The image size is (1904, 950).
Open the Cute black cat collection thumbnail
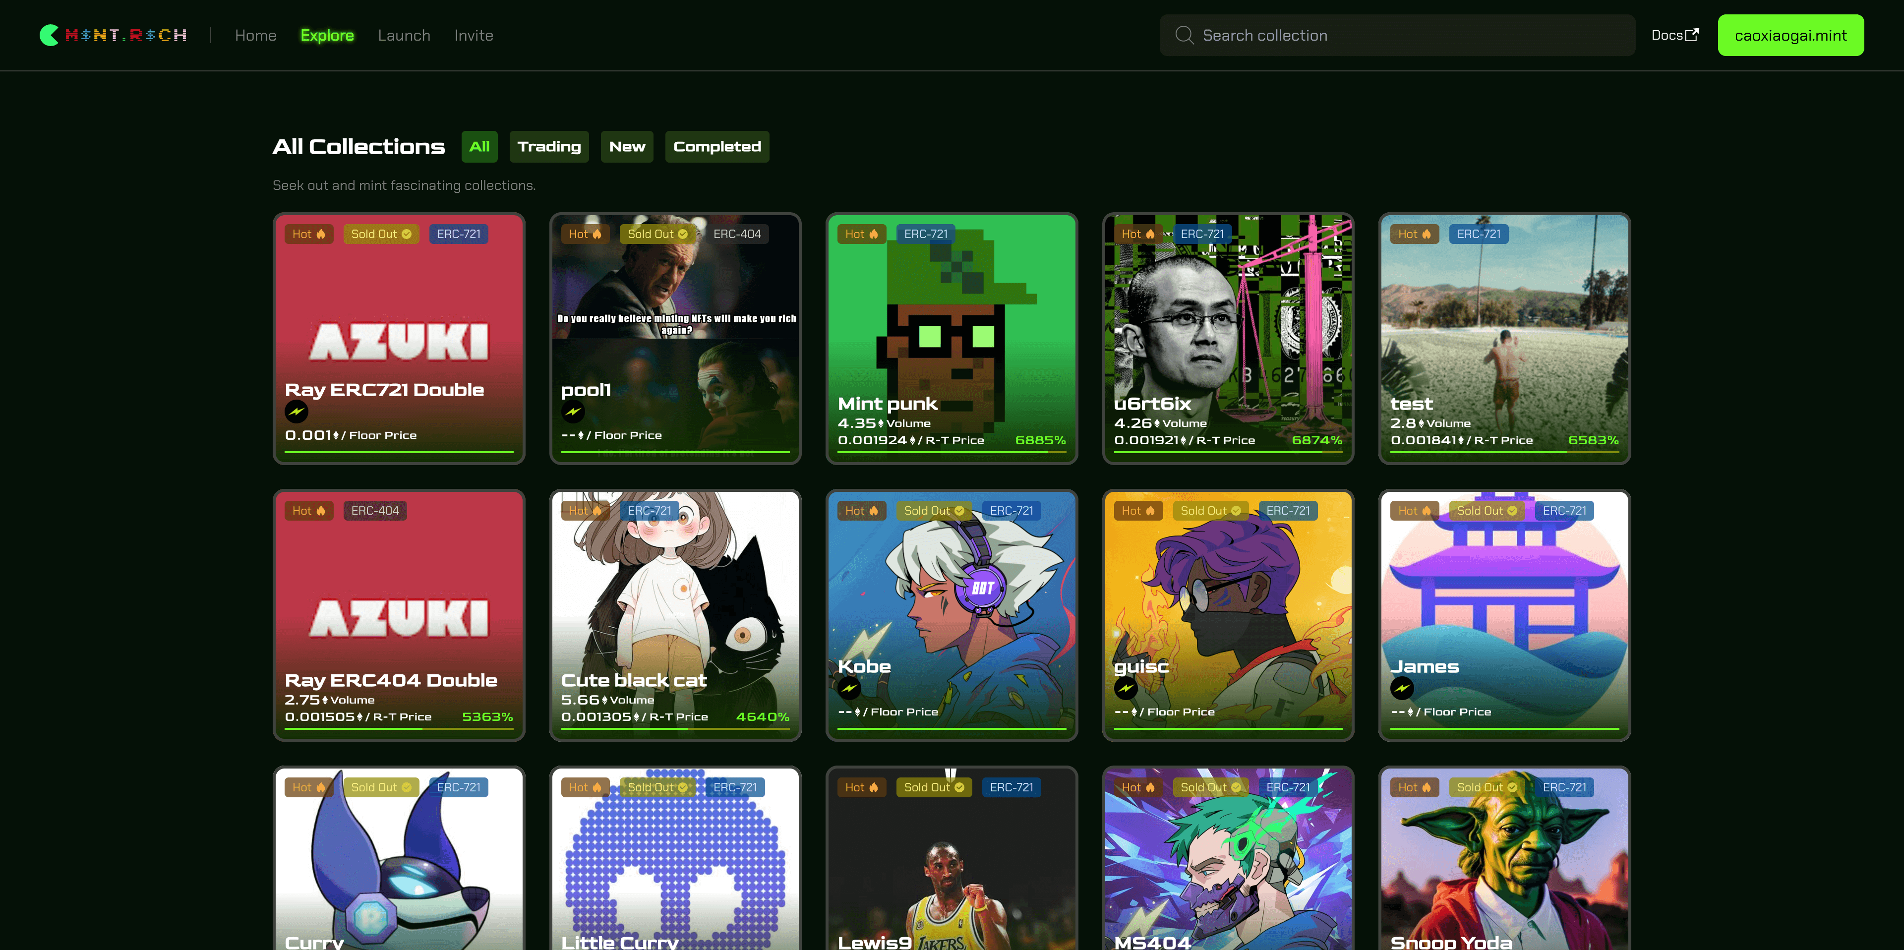coord(675,592)
